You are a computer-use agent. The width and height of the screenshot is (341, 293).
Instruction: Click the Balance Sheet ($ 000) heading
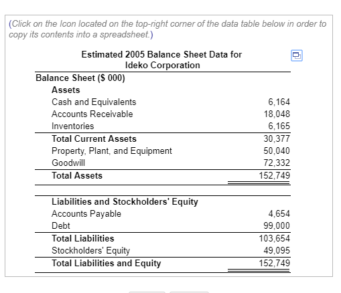(x=80, y=78)
